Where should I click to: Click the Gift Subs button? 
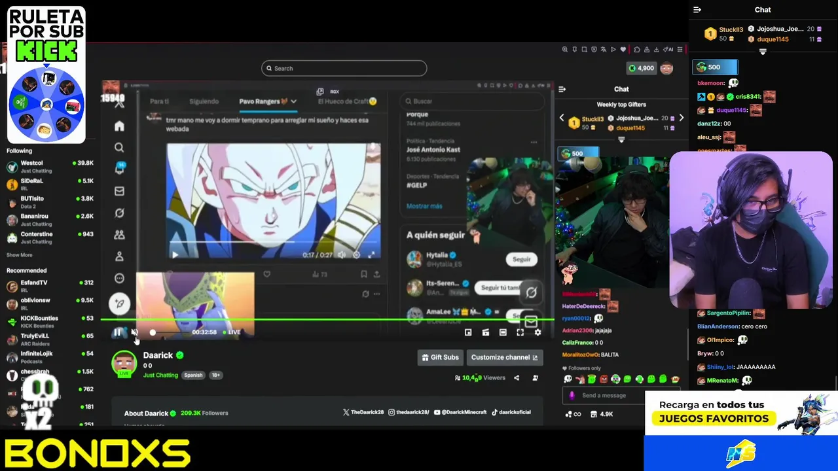coord(440,357)
